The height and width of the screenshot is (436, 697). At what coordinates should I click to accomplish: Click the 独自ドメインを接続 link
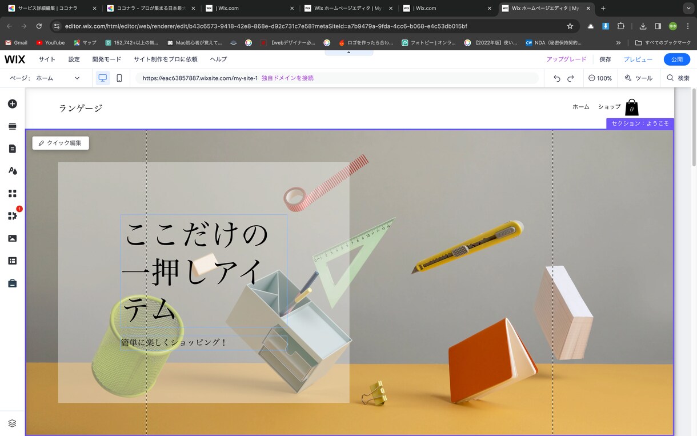[287, 78]
